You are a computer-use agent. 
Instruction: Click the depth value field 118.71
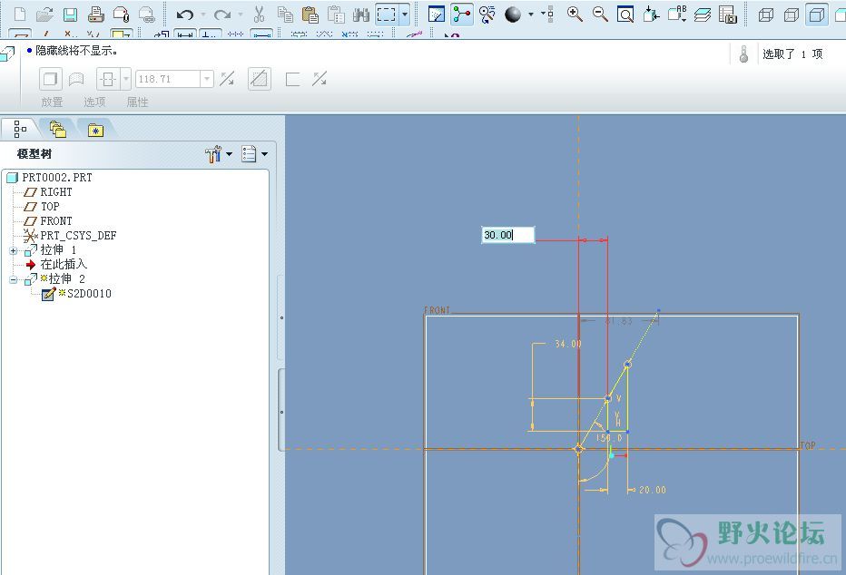pos(168,79)
